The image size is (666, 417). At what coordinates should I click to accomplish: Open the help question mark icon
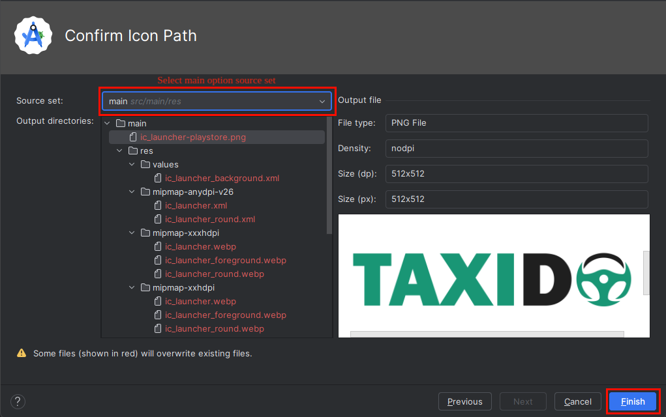(x=18, y=401)
